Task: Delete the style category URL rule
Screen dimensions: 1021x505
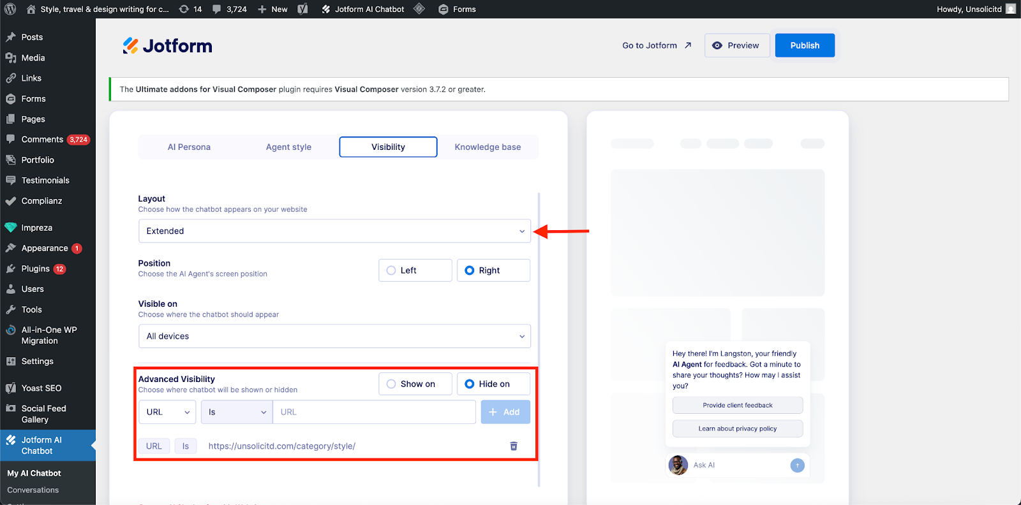Action: (x=514, y=446)
